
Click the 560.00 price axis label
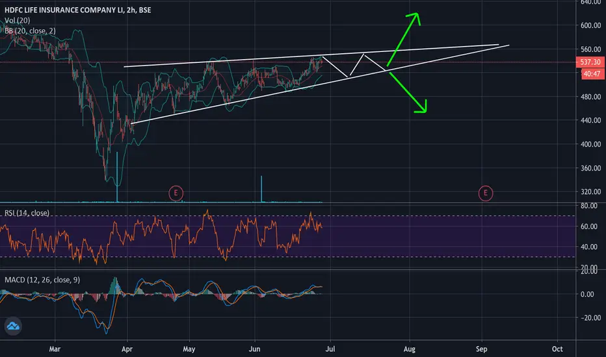coord(590,49)
